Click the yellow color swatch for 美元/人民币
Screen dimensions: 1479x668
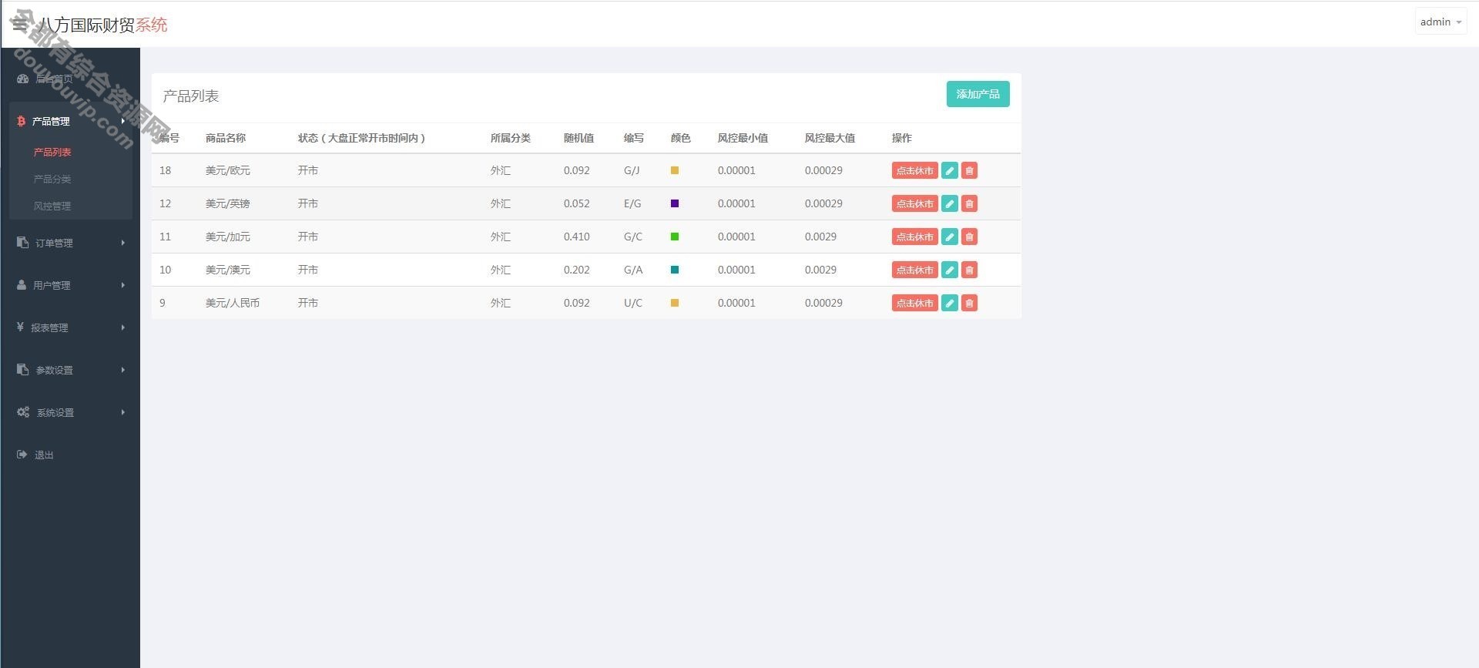pyautogui.click(x=675, y=303)
